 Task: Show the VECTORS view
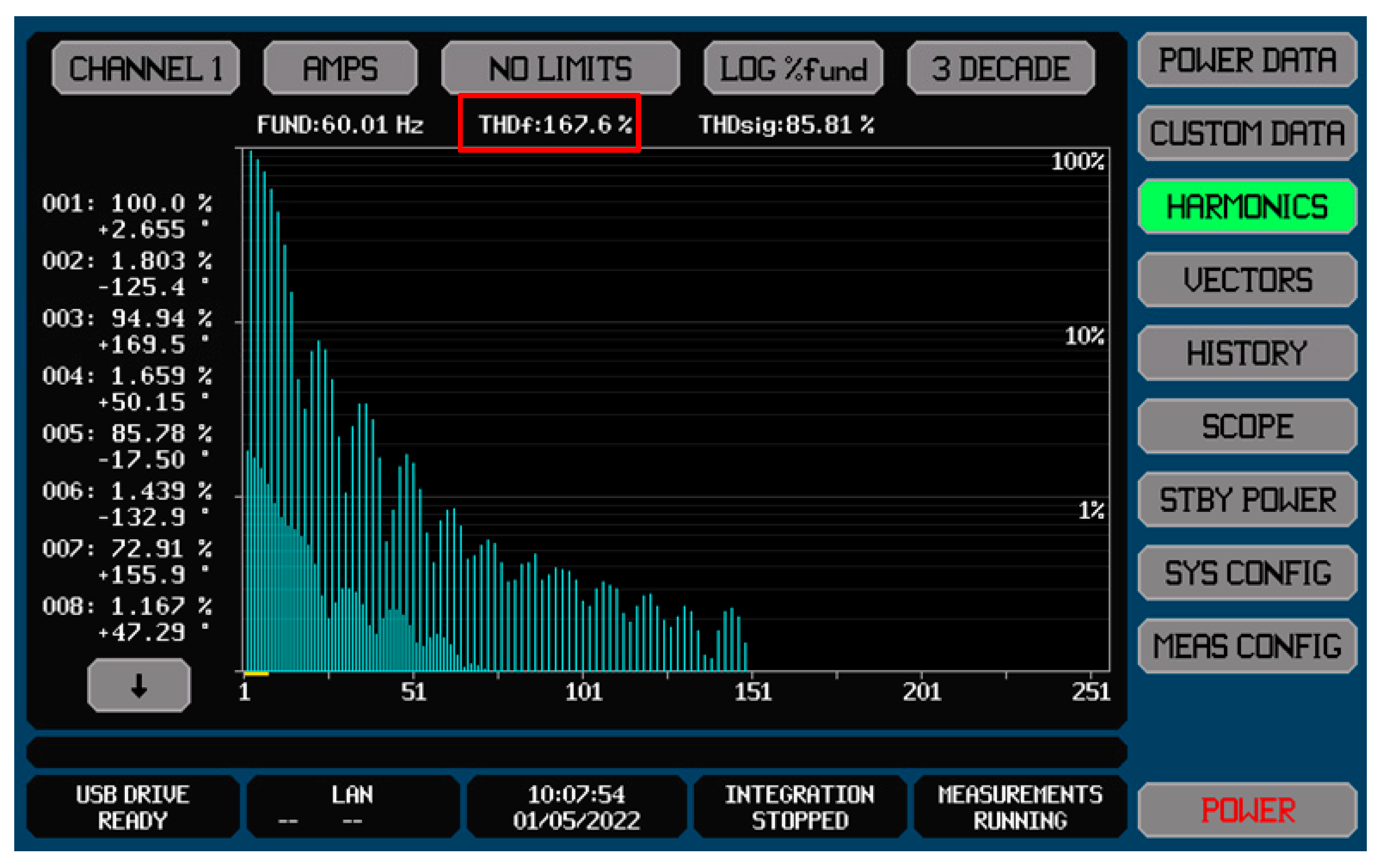[x=1247, y=280]
